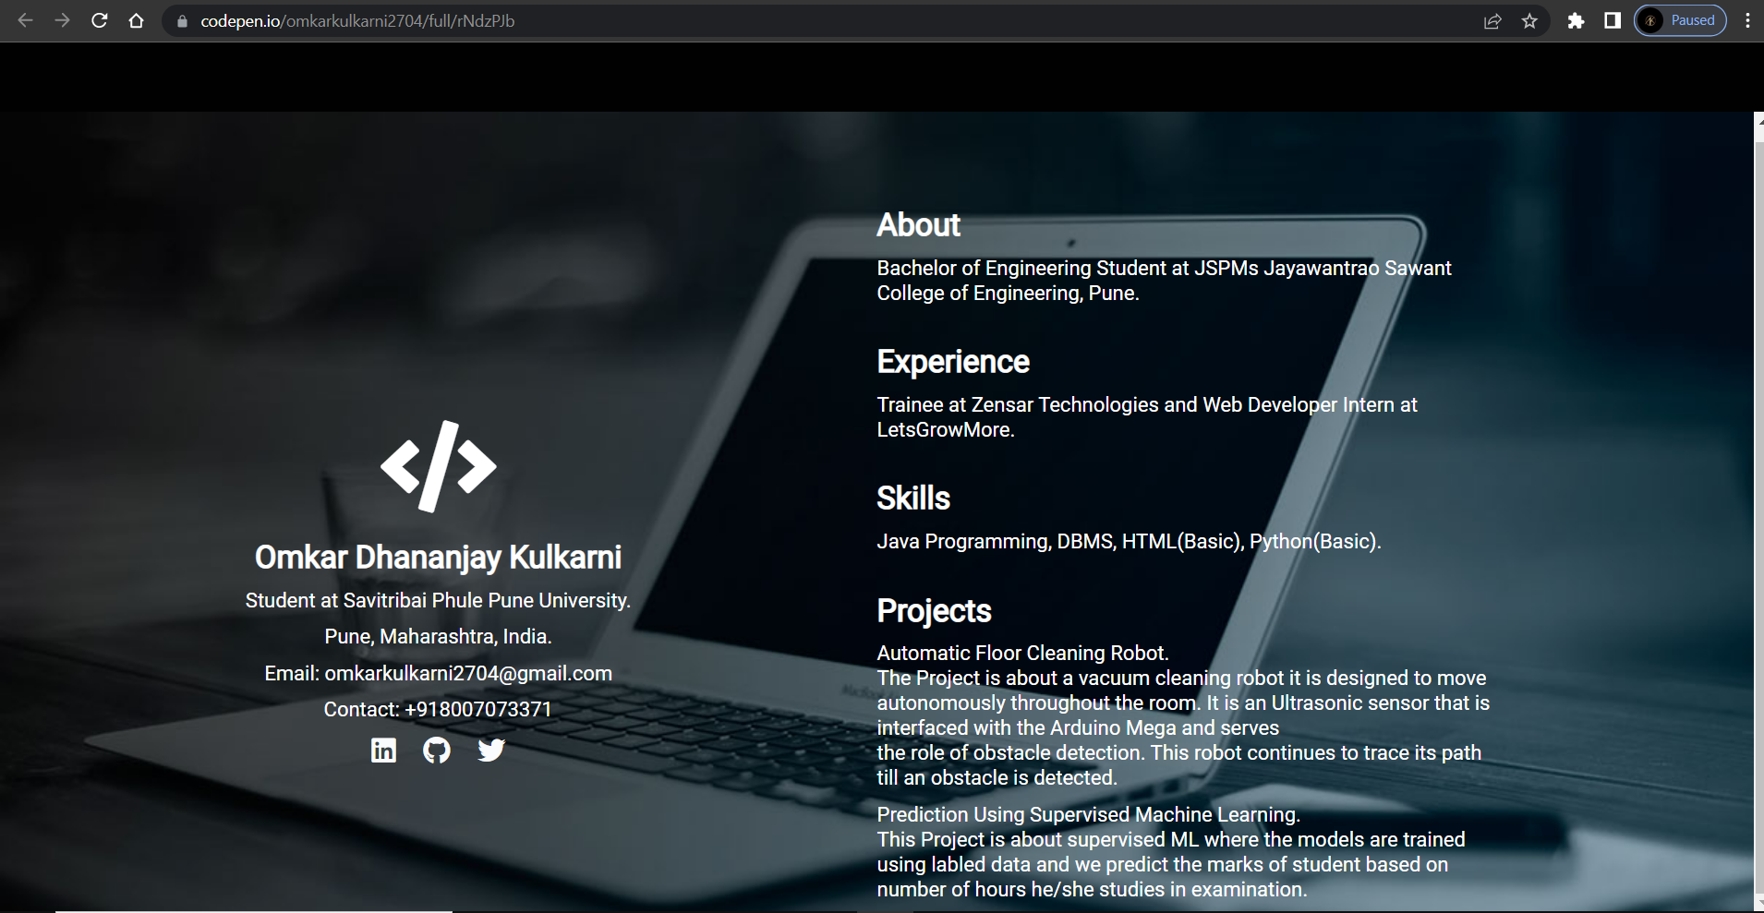This screenshot has height=913, width=1764.
Task: Open the extensions puzzle icon
Action: point(1576,20)
